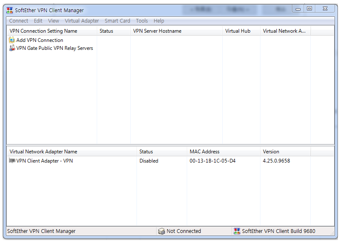Open the Help menu

click(159, 21)
